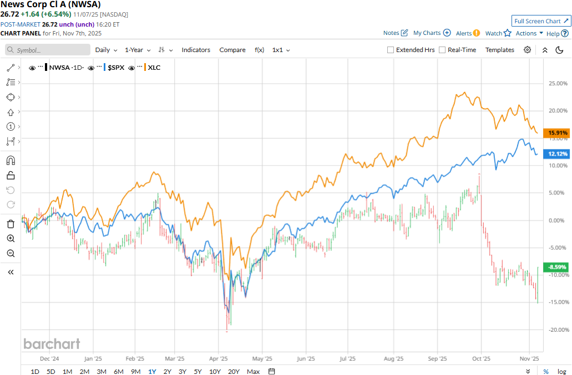Screen dimensions: 572x375
Task: Click the Watch link
Action: click(494, 33)
